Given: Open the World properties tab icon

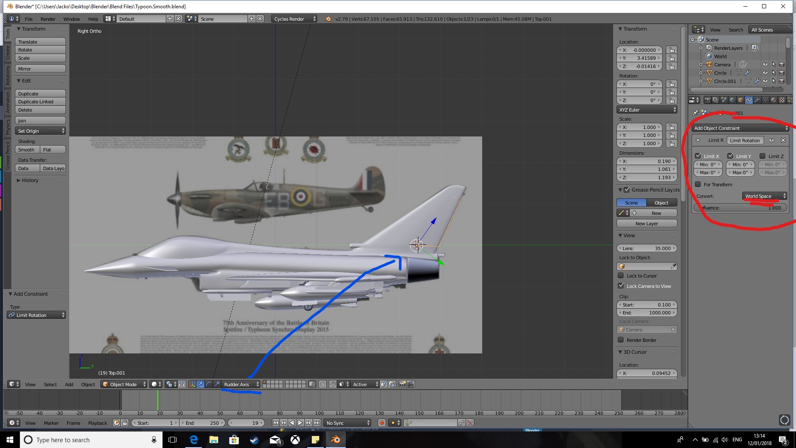Looking at the screenshot, I should point(732,100).
